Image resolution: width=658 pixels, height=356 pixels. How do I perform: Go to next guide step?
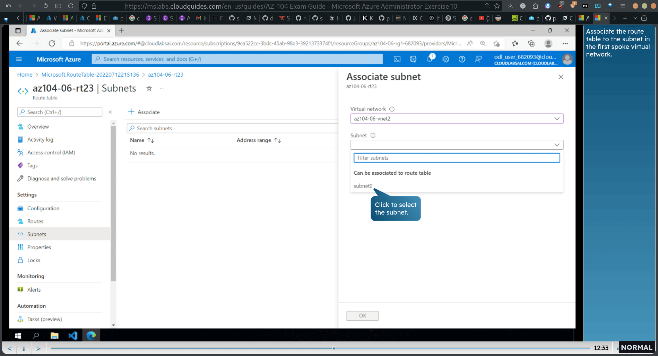(38, 348)
